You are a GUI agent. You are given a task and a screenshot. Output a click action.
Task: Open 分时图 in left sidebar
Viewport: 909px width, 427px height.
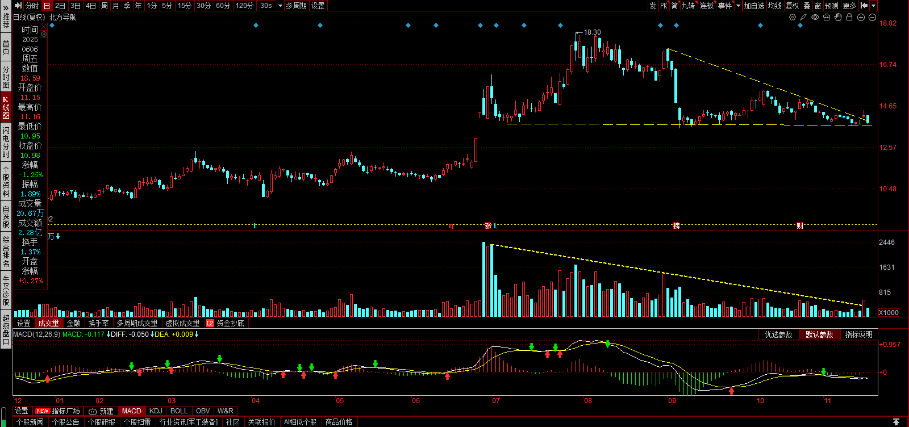6,77
